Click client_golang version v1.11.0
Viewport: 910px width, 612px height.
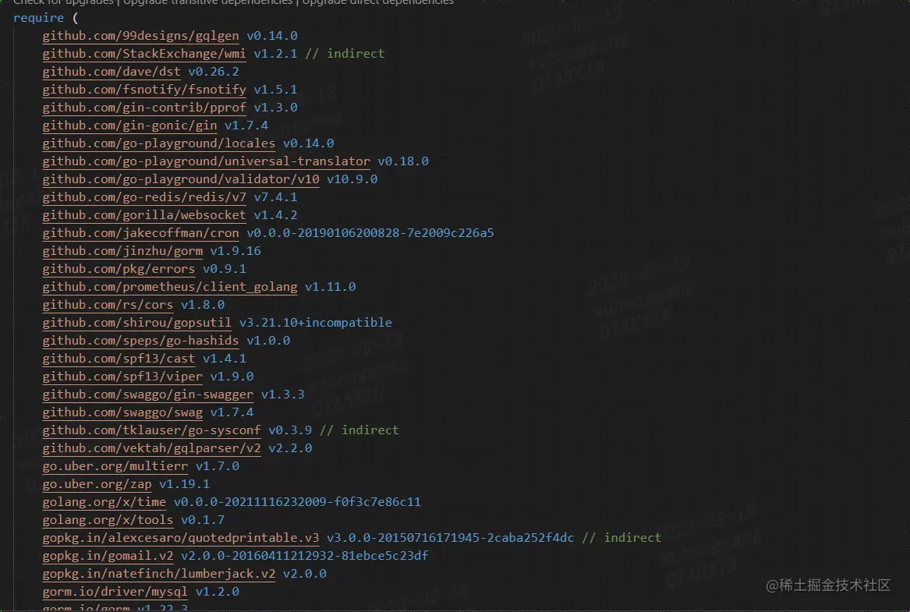(330, 288)
